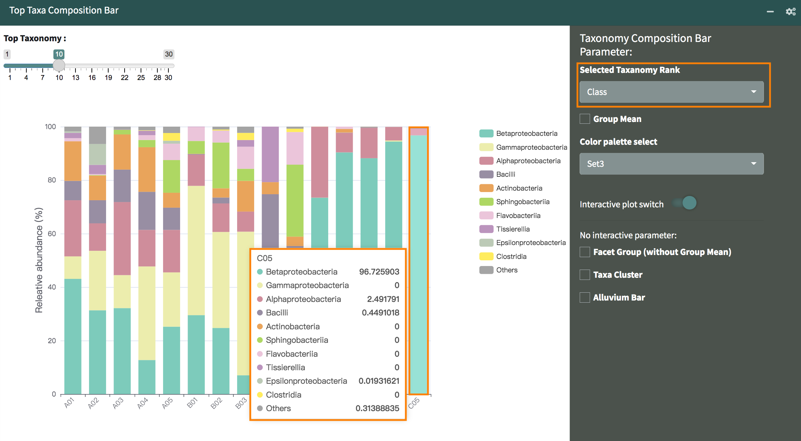The width and height of the screenshot is (801, 441).
Task: Collapse panel with the minimize dash icon
Action: (x=770, y=11)
